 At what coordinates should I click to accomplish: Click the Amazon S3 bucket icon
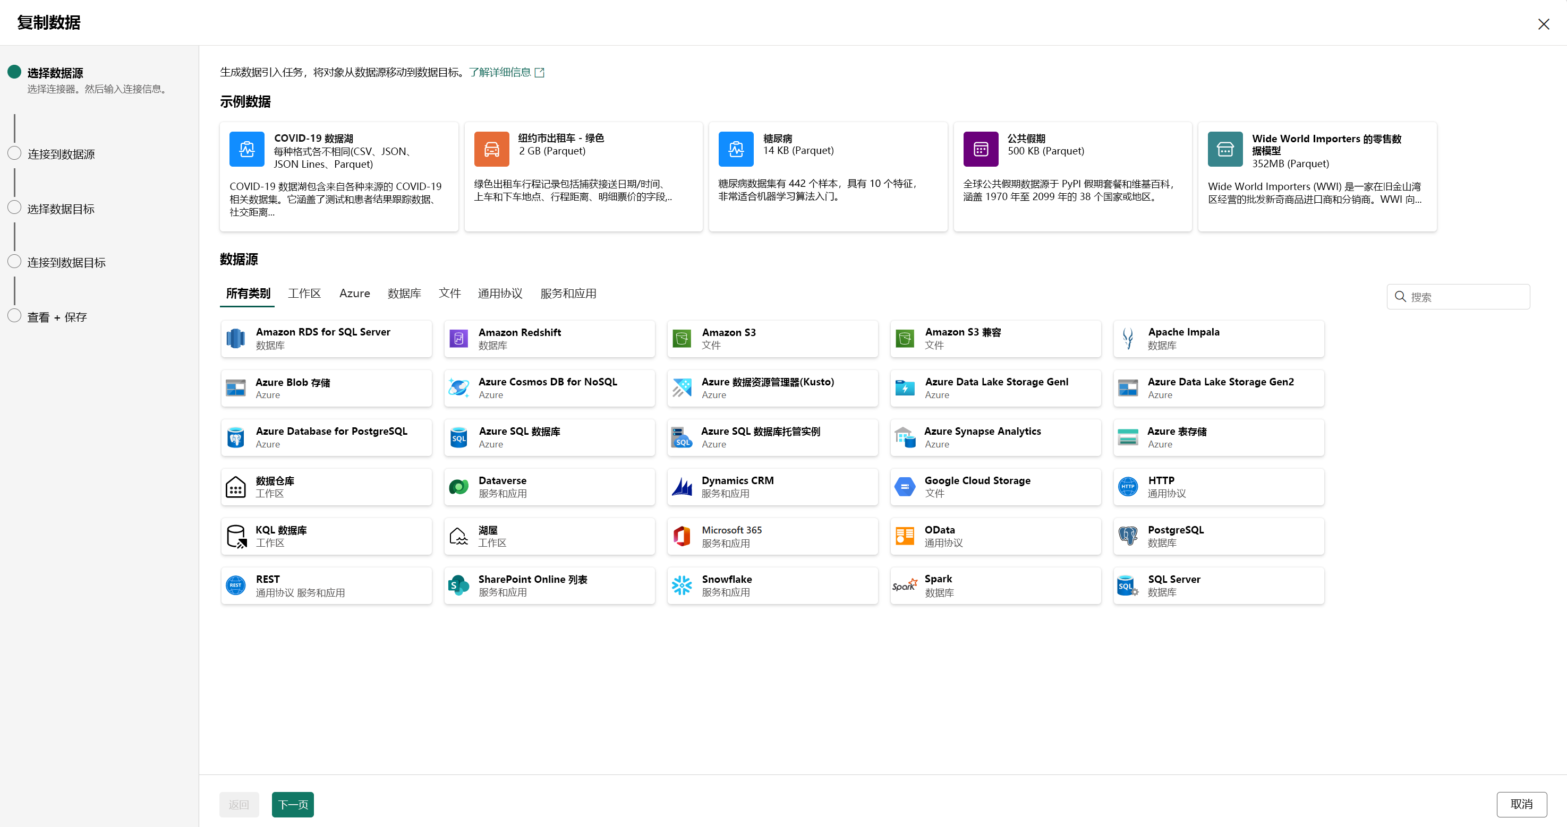pyautogui.click(x=682, y=339)
